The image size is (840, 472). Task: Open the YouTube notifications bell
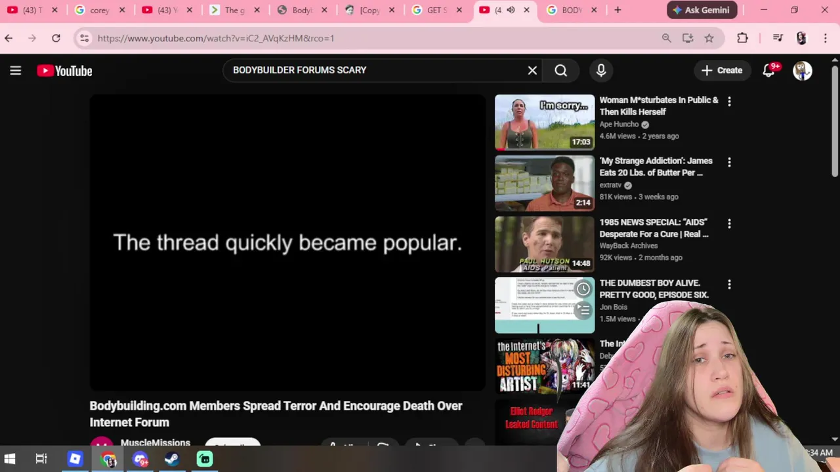coord(768,70)
